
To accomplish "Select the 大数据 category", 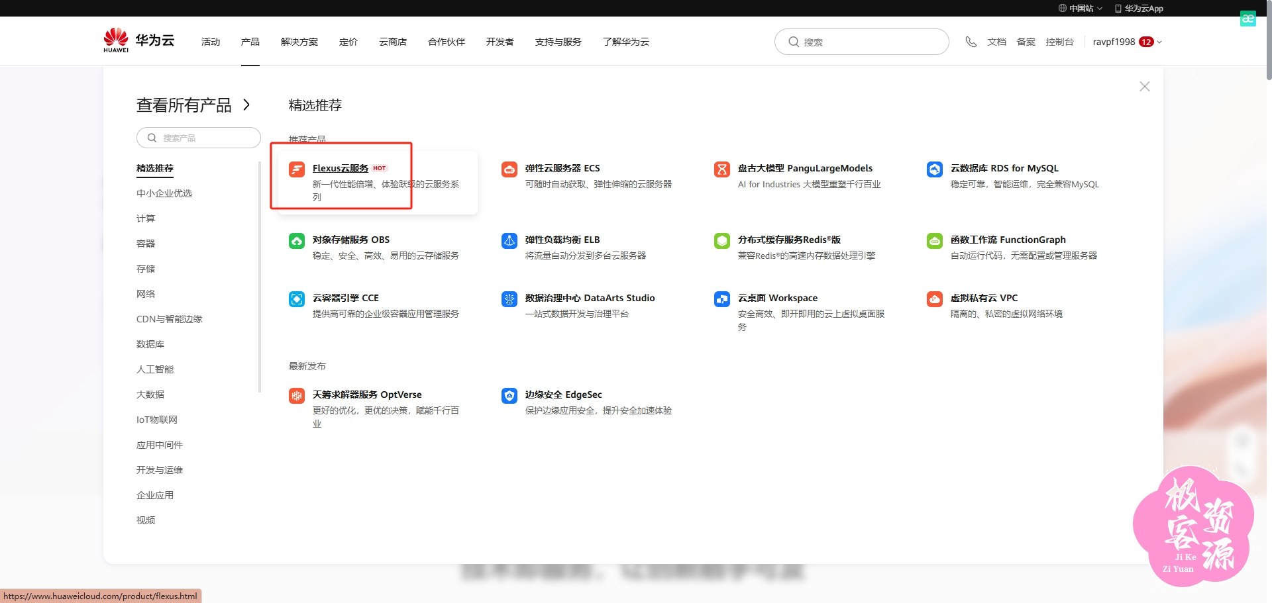I will 150,394.
